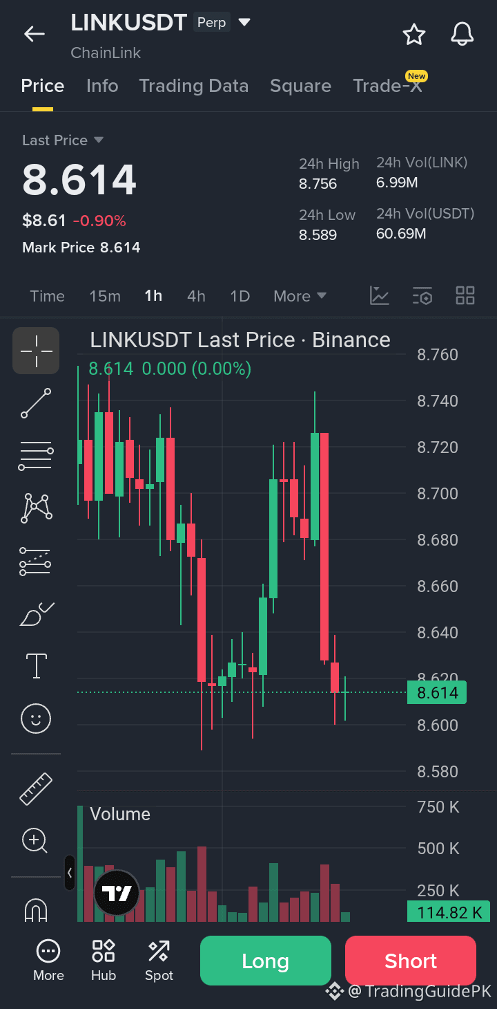Image resolution: width=497 pixels, height=1009 pixels.
Task: Click the 24h Low value 8.589
Action: pyautogui.click(x=318, y=235)
